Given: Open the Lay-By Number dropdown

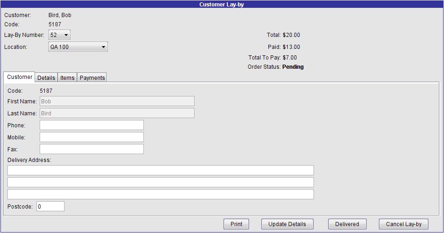Looking at the screenshot, I should (59, 35).
